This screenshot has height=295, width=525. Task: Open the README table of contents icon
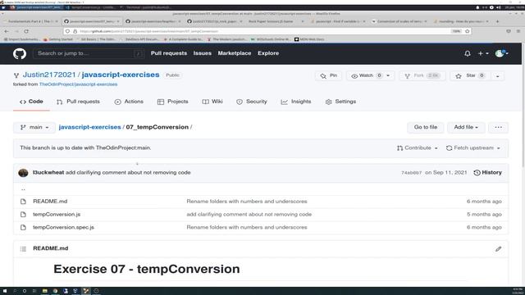pos(23,249)
